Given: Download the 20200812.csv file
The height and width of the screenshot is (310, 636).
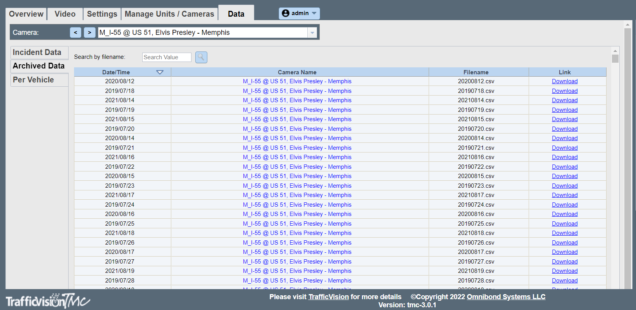Looking at the screenshot, I should coord(565,81).
